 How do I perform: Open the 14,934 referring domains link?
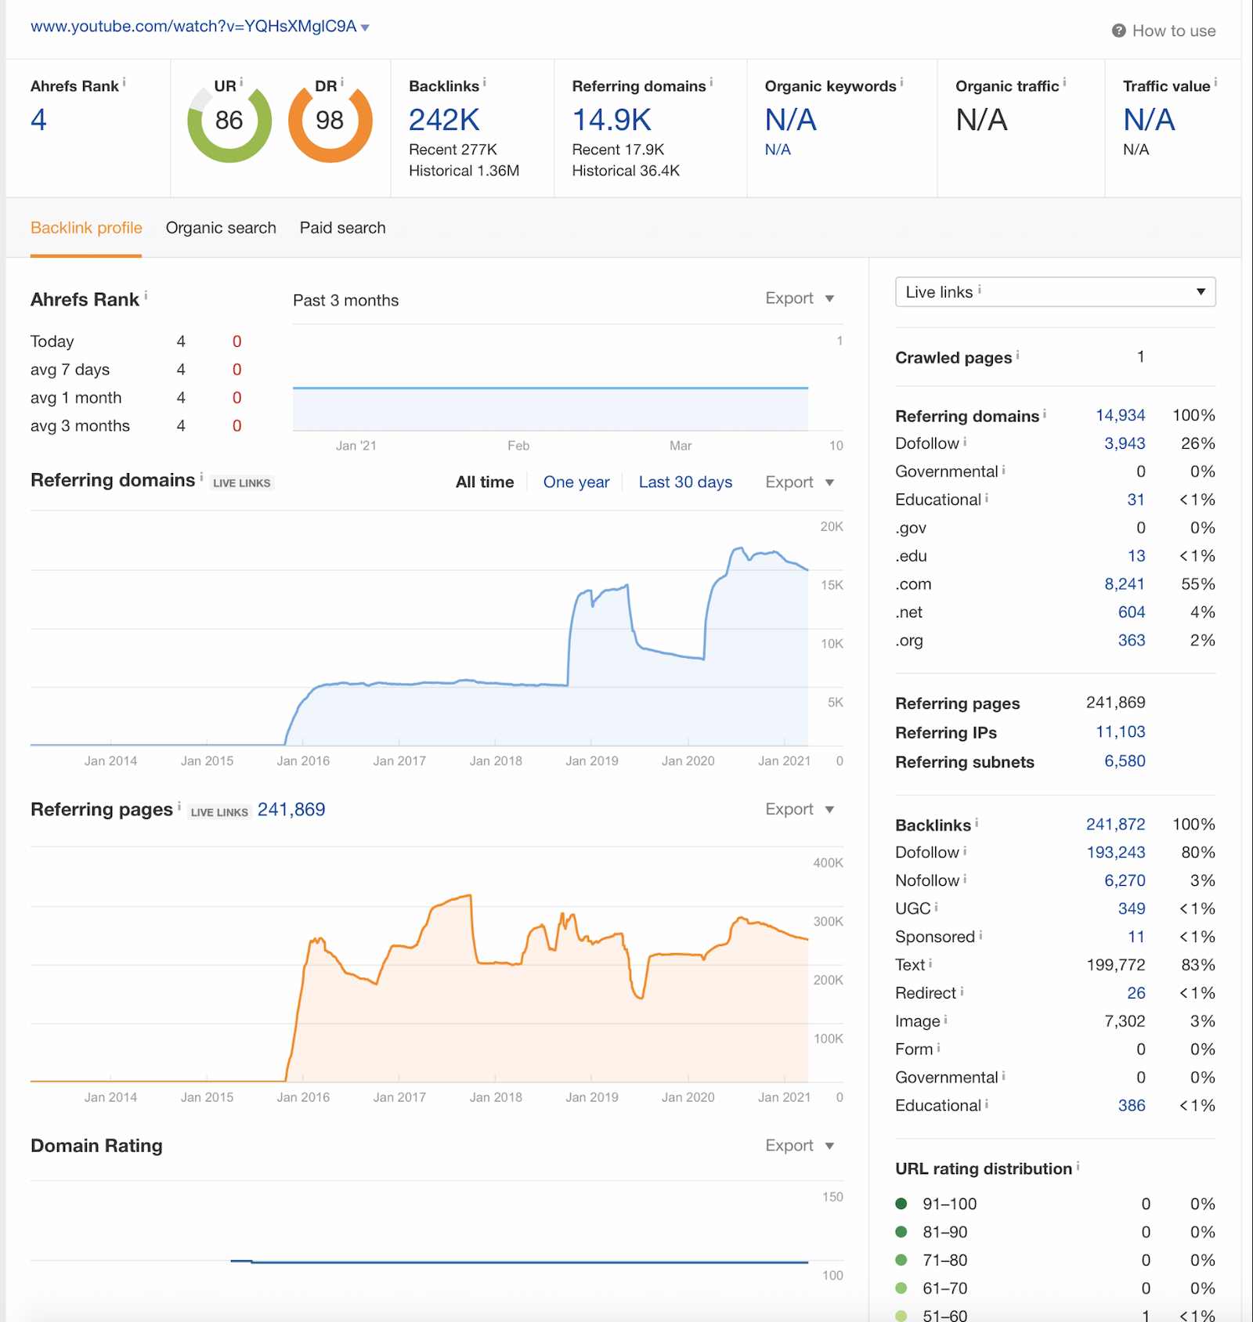click(1120, 416)
